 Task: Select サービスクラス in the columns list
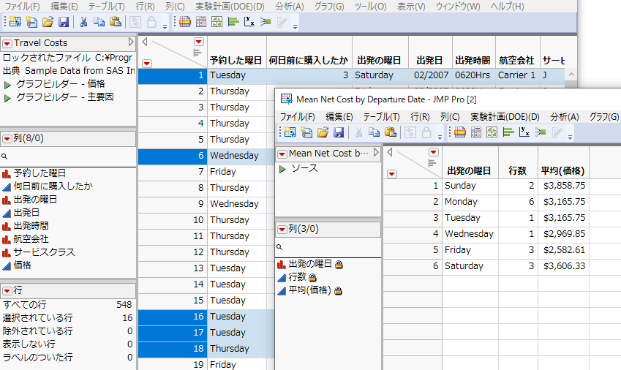(x=44, y=252)
